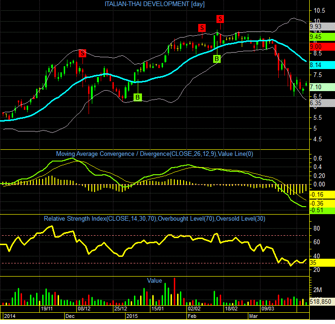Screen dimensions: 335x324
Task: Click the green MACD -0.51 value label
Action: [x=322, y=210]
